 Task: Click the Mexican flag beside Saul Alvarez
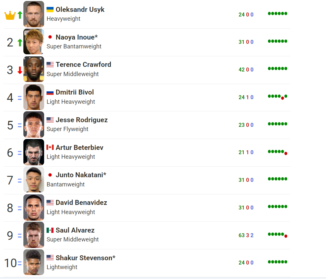coord(50,230)
